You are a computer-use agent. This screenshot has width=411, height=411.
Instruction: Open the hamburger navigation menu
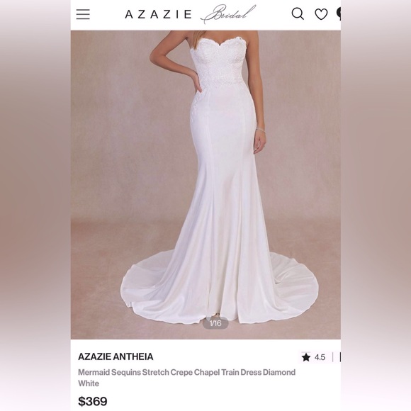[83, 14]
